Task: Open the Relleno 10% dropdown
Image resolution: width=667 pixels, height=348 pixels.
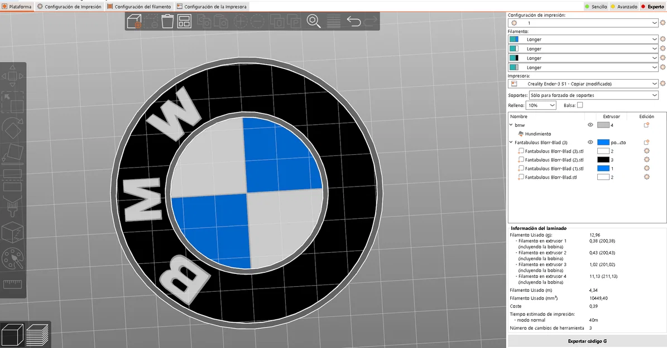Action: tap(541, 105)
